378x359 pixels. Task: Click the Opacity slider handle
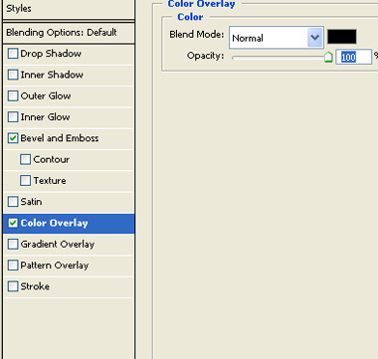[328, 57]
